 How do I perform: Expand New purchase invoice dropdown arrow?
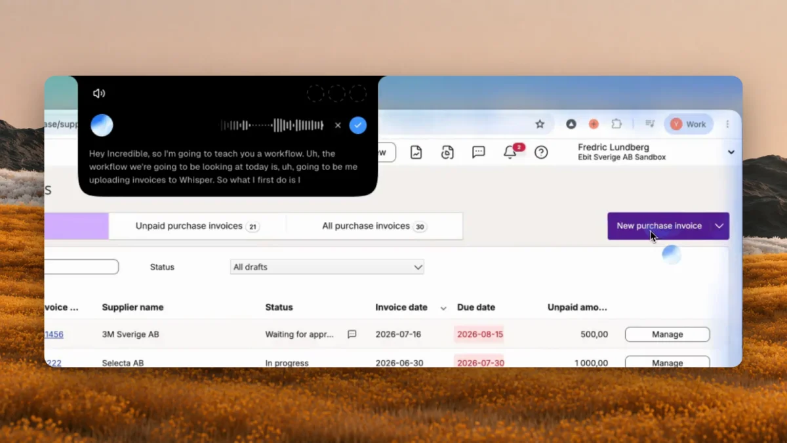pyautogui.click(x=719, y=226)
